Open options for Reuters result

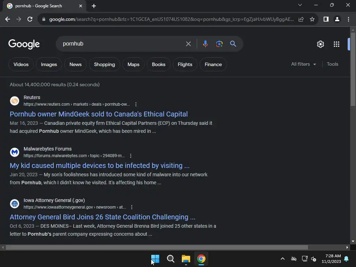(136, 104)
